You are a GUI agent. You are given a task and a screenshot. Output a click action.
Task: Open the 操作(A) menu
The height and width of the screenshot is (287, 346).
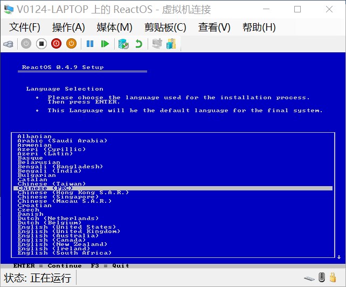coord(68,28)
